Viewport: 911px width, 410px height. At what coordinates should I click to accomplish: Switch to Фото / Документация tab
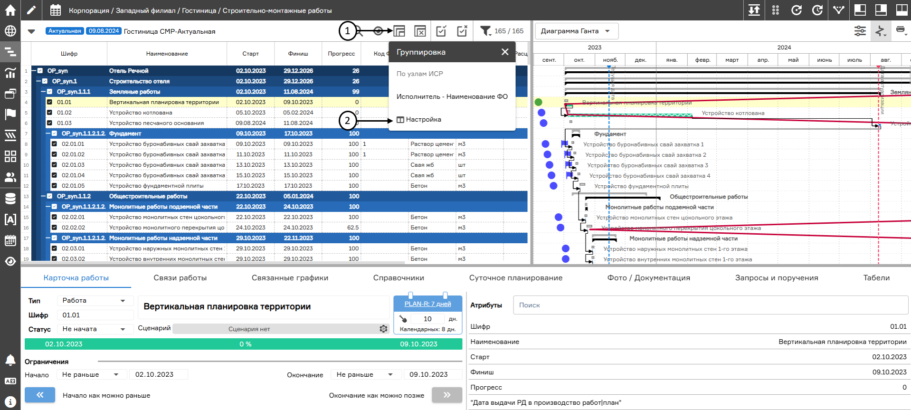pyautogui.click(x=648, y=278)
